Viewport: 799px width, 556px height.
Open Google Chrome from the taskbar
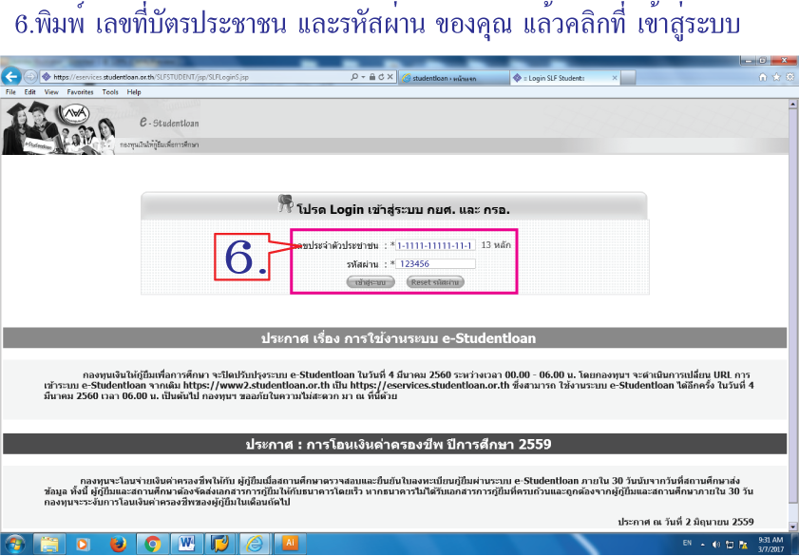[152, 545]
